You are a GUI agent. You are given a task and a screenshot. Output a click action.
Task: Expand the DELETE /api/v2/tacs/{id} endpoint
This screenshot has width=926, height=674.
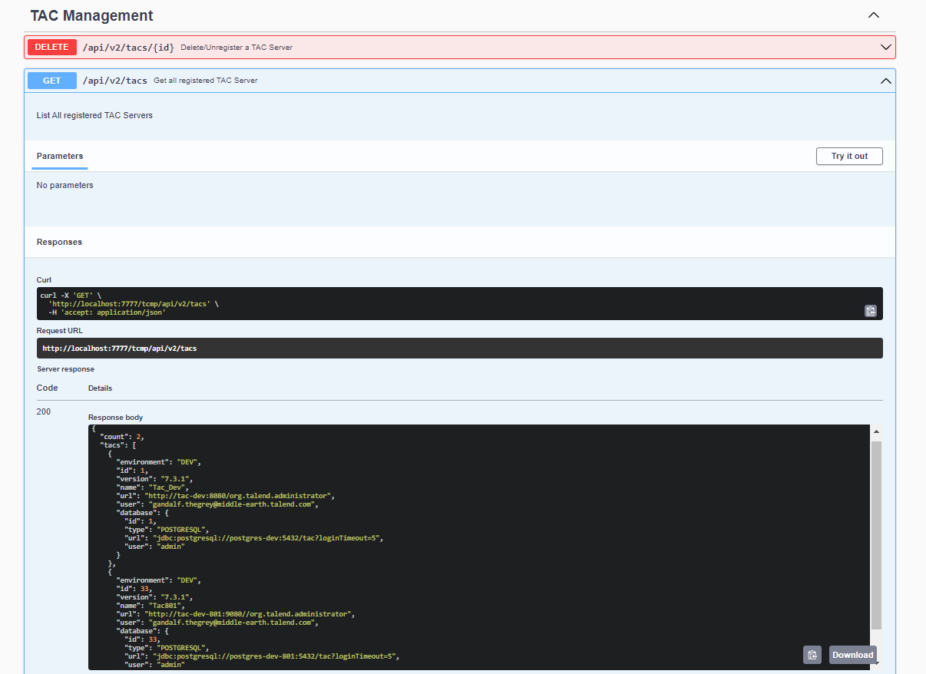pyautogui.click(x=461, y=47)
